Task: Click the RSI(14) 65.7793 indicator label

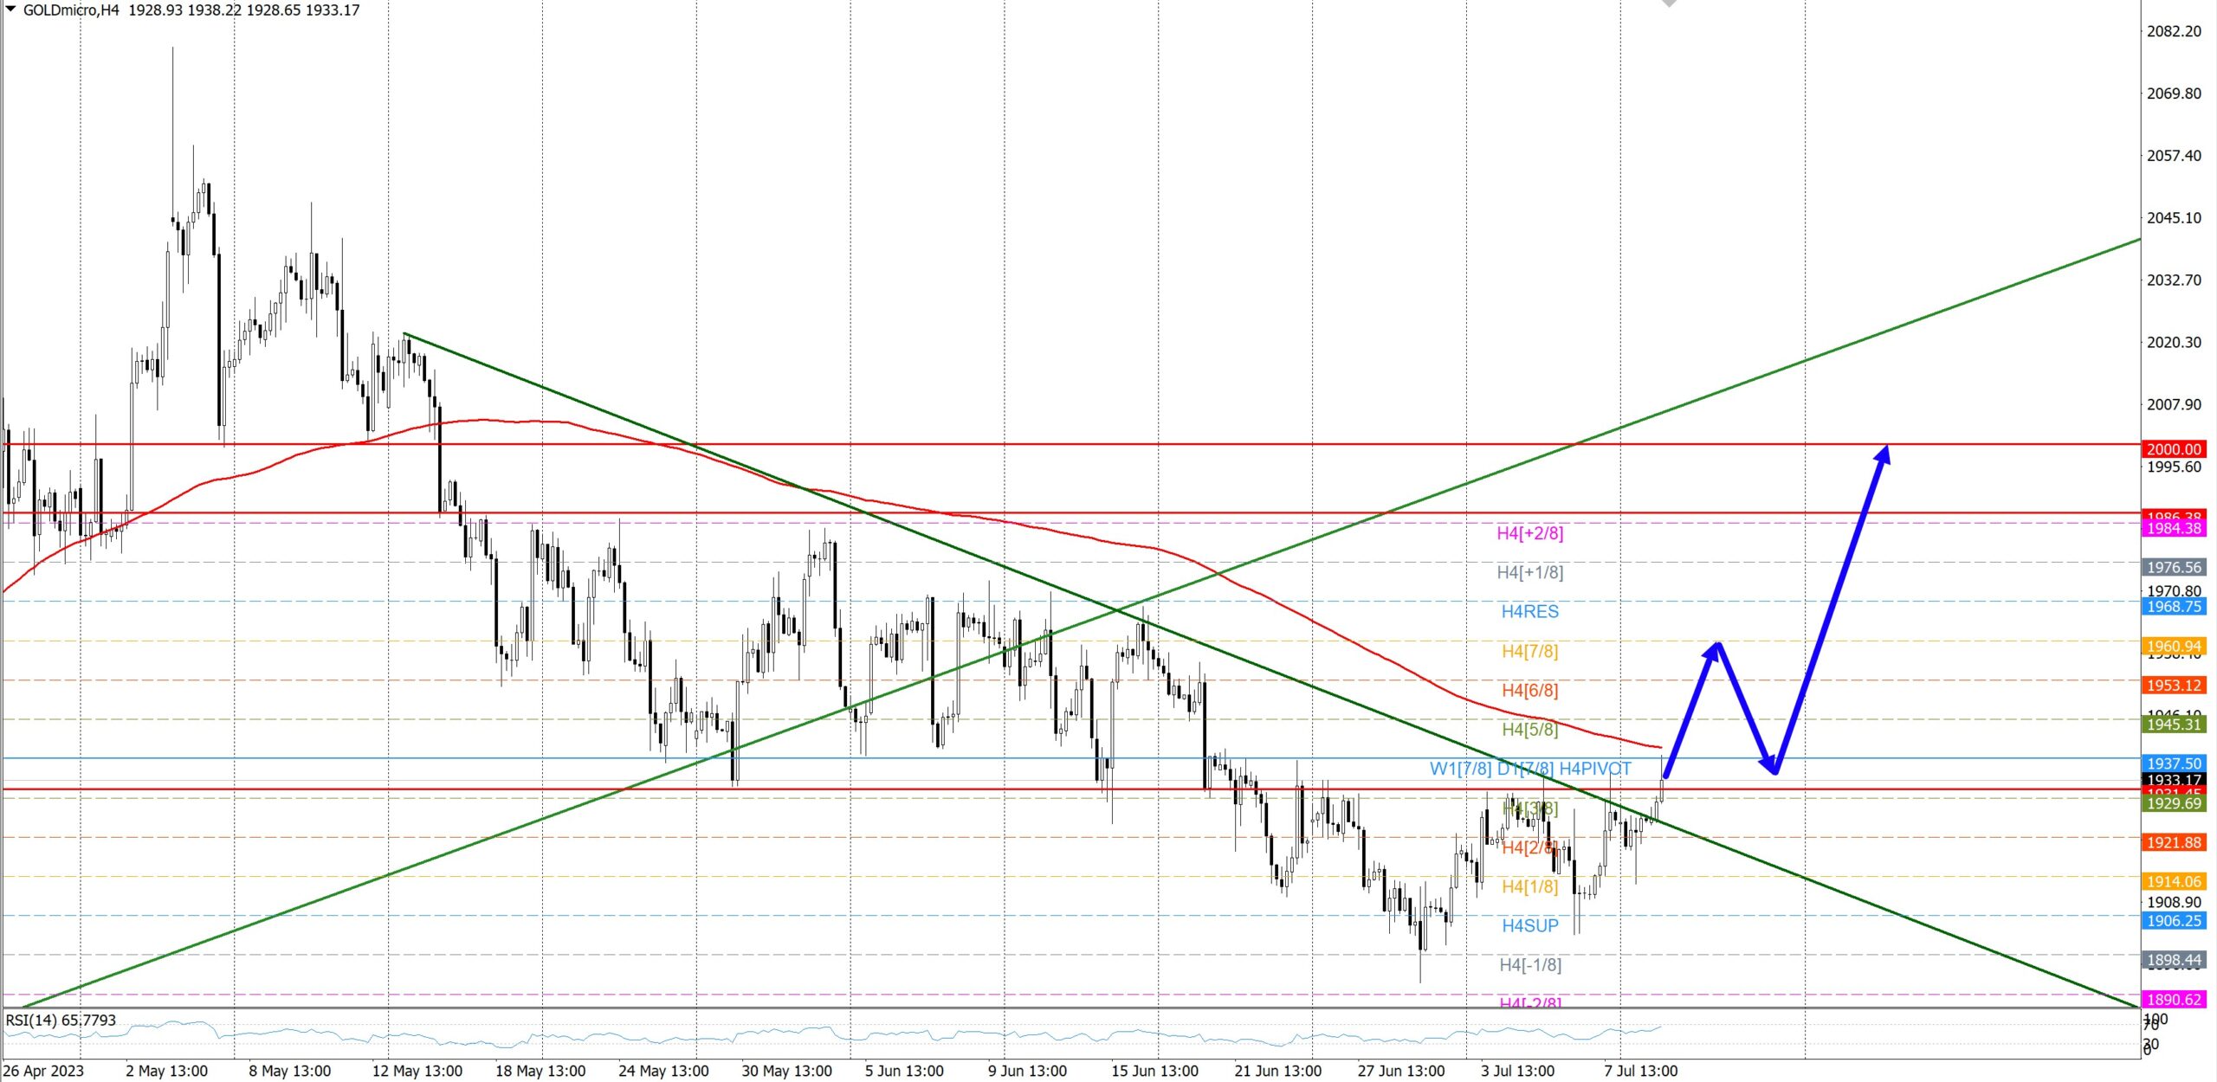Action: pyautogui.click(x=61, y=1021)
